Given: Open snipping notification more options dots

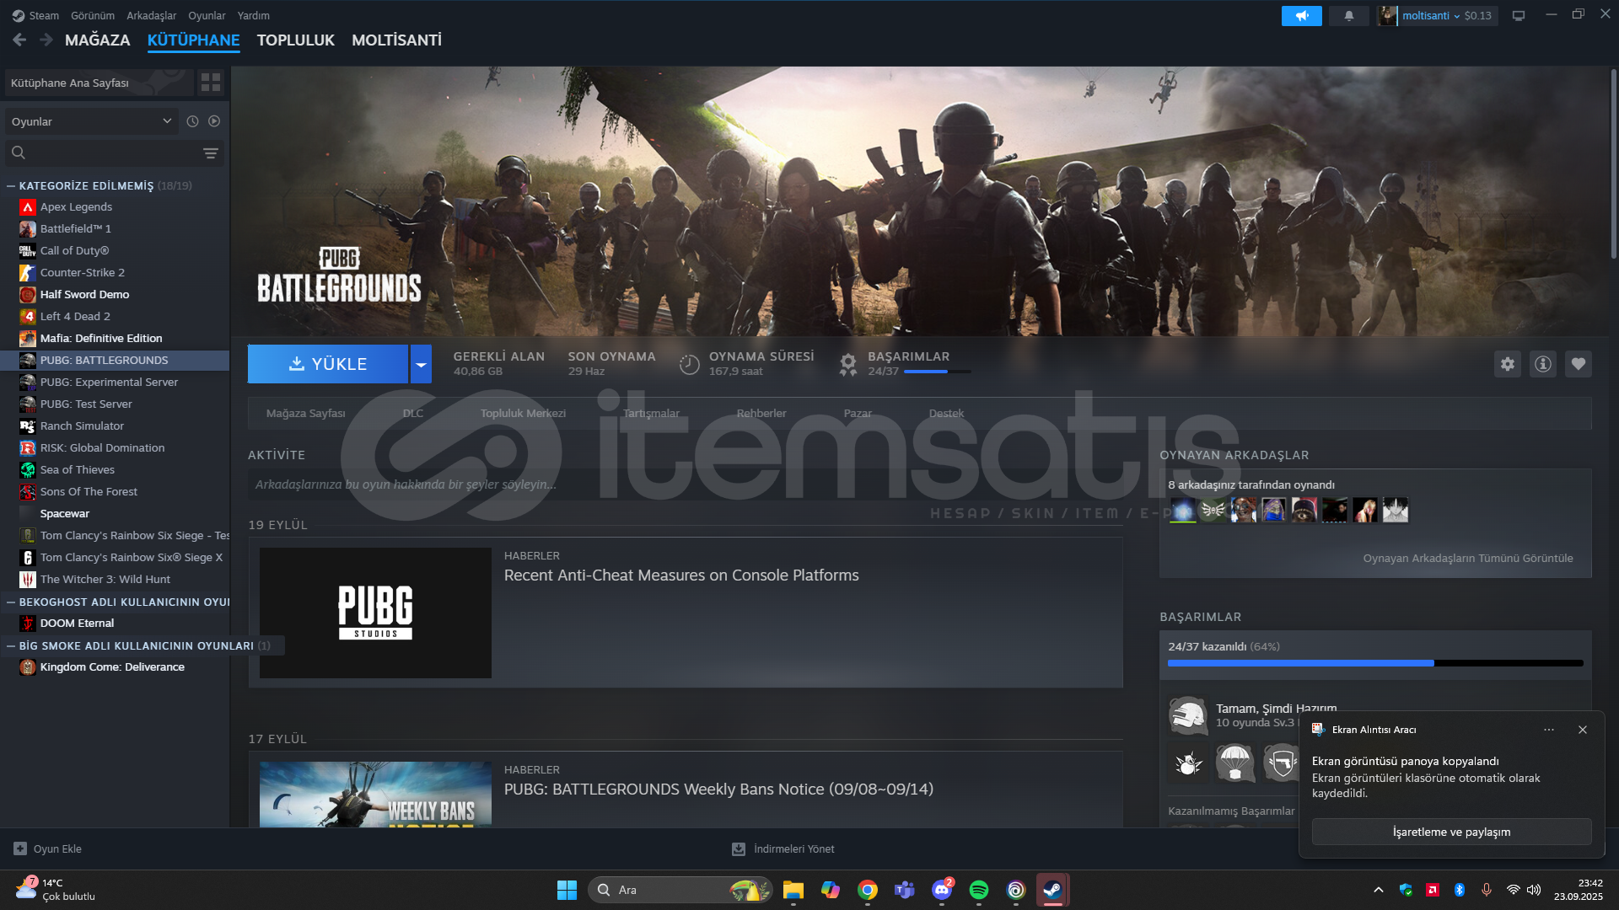Looking at the screenshot, I should [1549, 730].
